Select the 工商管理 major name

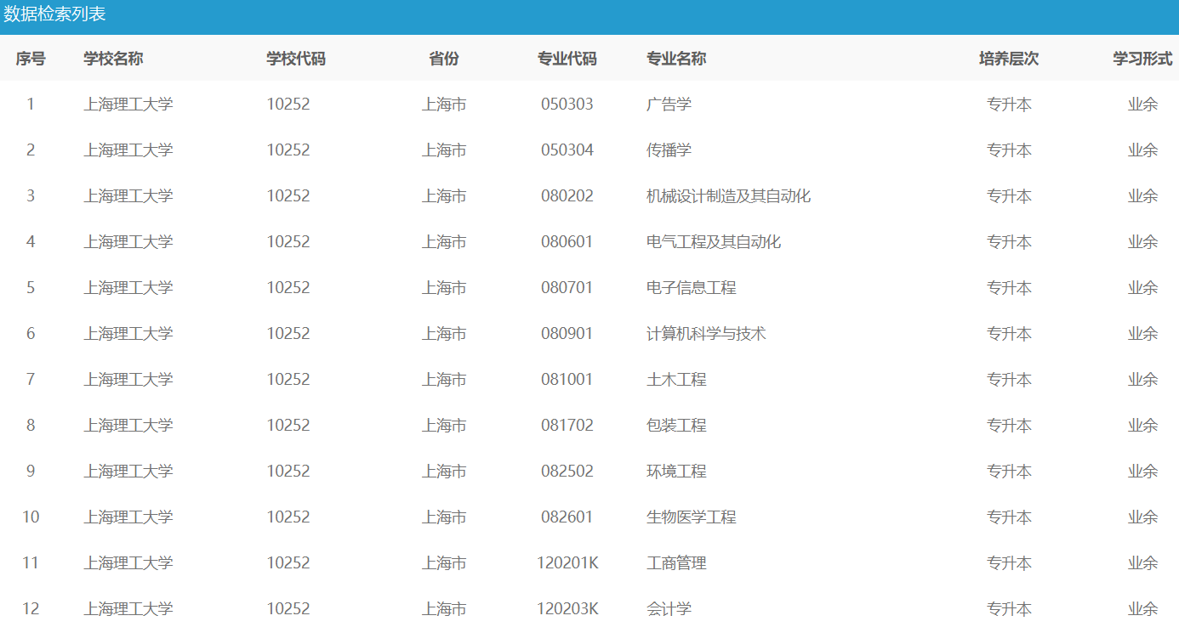coord(676,563)
